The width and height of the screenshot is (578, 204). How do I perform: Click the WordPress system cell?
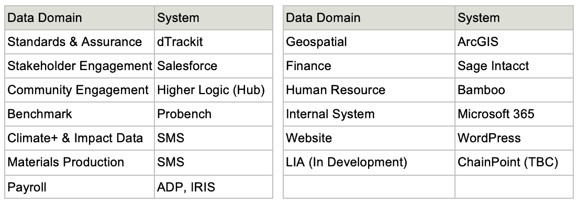coord(514,138)
